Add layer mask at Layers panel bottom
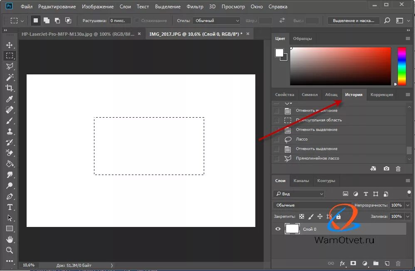Image resolution: width=415 pixels, height=271 pixels. pos(353,264)
